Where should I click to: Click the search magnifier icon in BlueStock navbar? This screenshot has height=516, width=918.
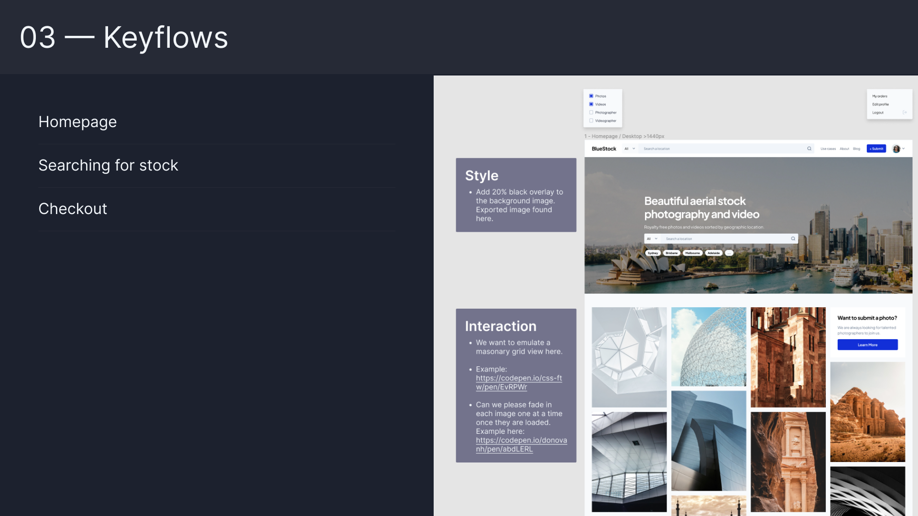coord(809,149)
